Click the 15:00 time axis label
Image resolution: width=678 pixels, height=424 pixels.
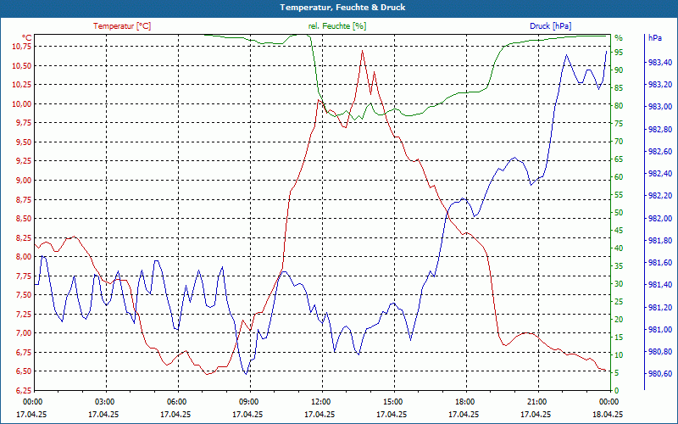pos(392,401)
